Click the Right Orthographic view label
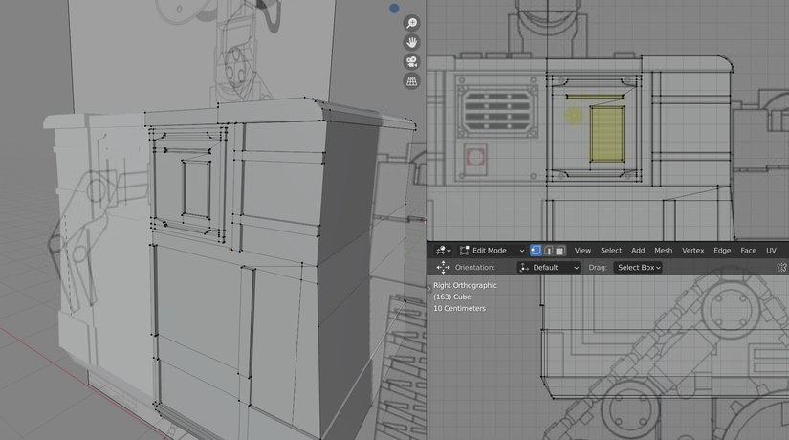Screen dimensions: 789x440 coord(465,285)
